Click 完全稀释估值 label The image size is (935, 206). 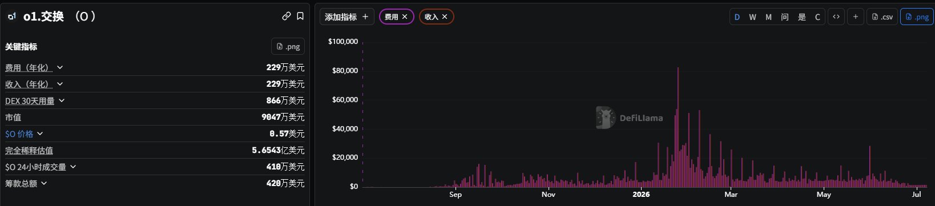29,151
